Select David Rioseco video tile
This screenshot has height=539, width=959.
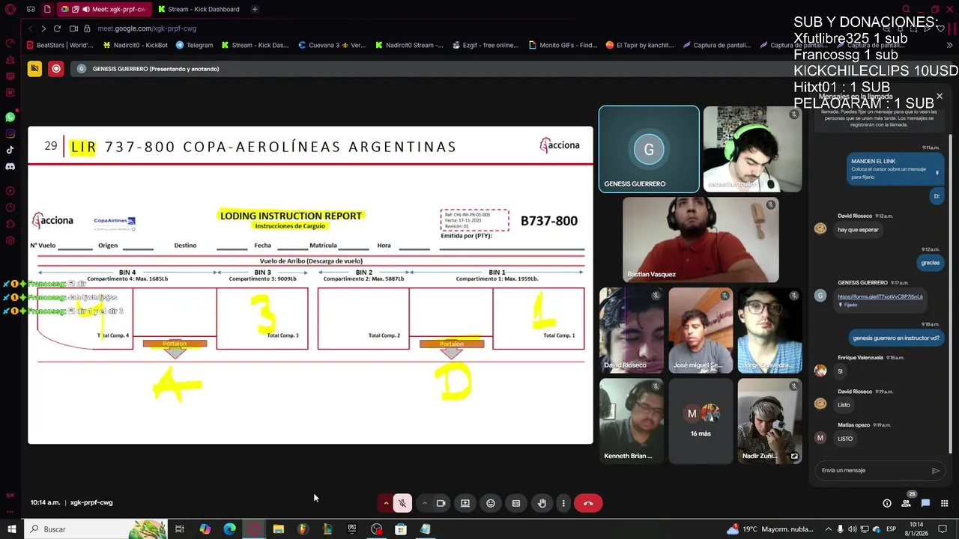(631, 329)
